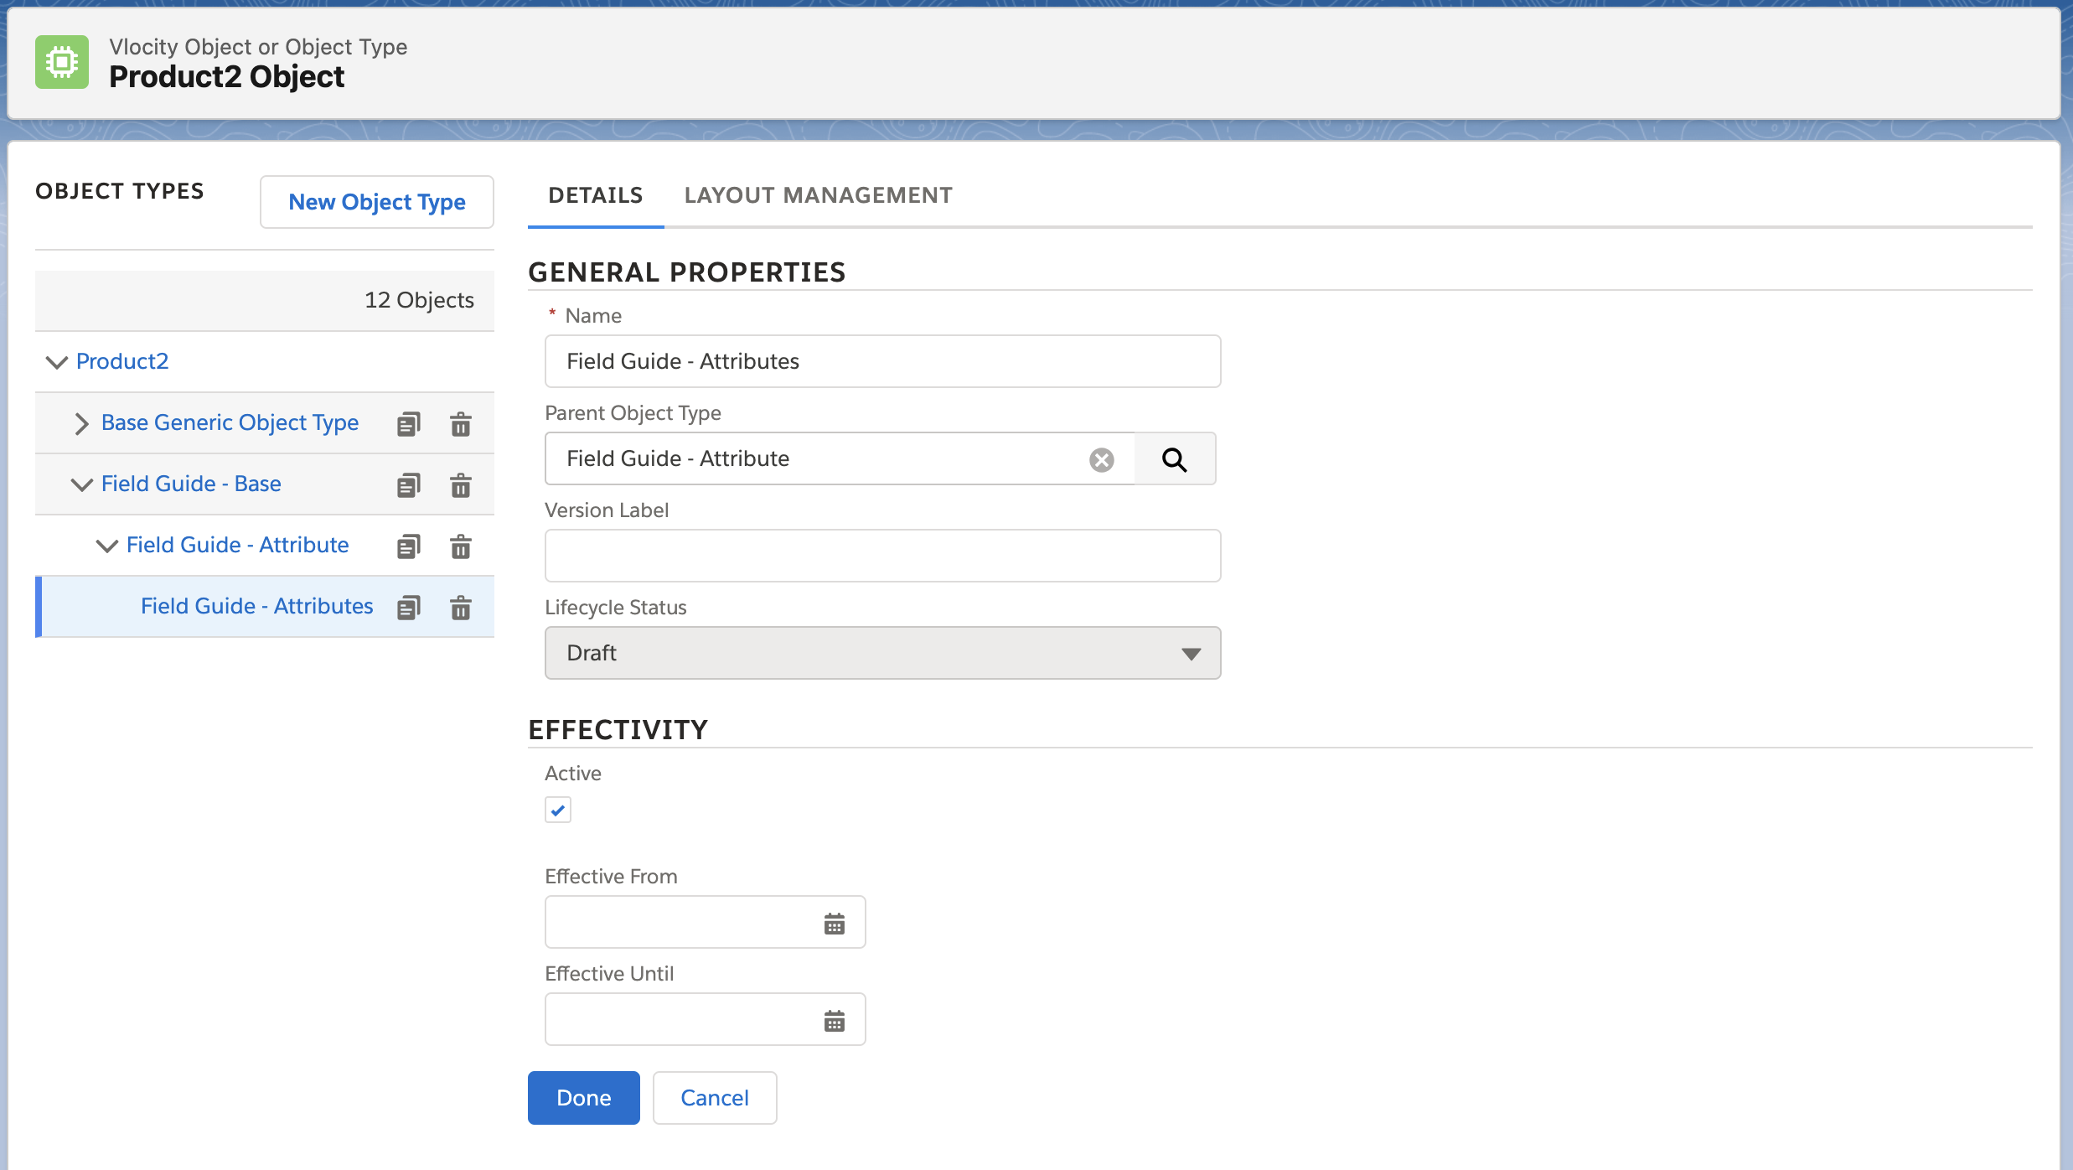
Task: Clone the Base Generic Object Type
Action: click(x=409, y=424)
